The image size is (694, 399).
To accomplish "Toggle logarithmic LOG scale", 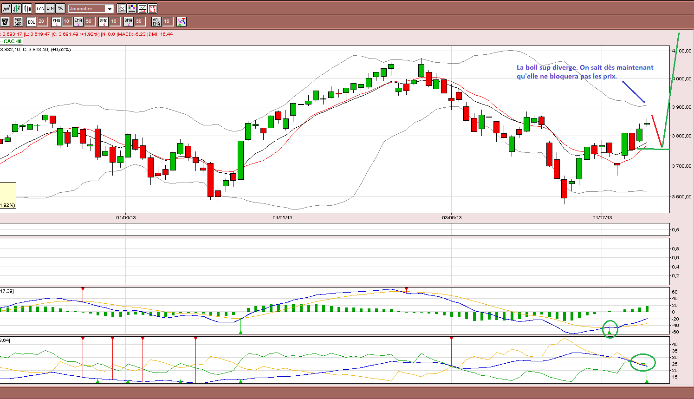I will tap(40, 8).
